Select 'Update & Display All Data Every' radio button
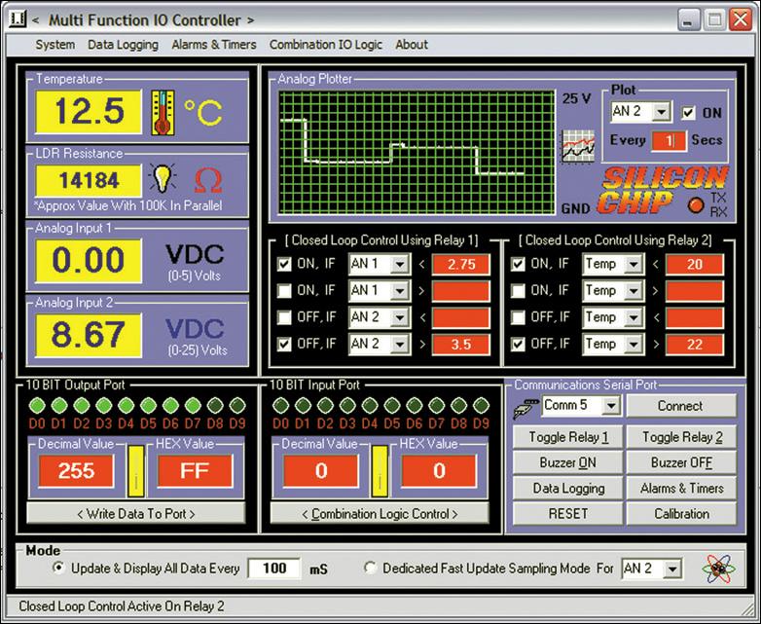The image size is (761, 624). click(x=58, y=568)
